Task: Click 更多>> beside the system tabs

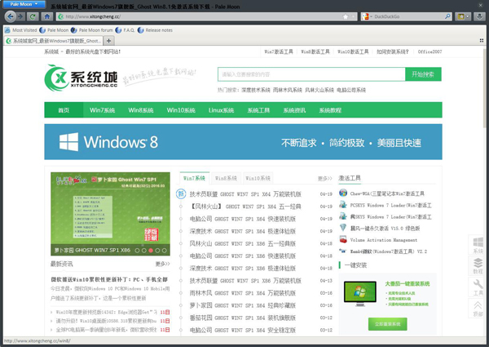Action: tap(325, 178)
